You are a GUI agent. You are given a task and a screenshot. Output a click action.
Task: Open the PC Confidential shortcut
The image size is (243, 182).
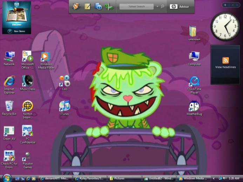pyautogui.click(x=28, y=134)
